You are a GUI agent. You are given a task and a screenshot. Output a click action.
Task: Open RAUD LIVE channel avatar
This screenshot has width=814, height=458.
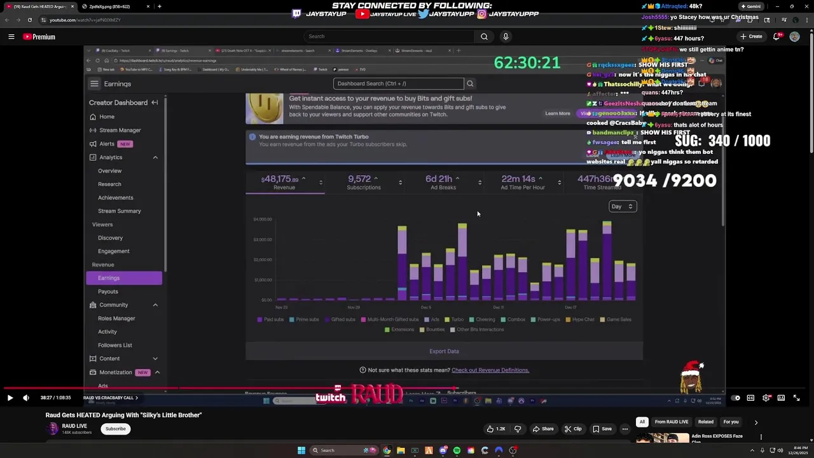click(x=53, y=429)
